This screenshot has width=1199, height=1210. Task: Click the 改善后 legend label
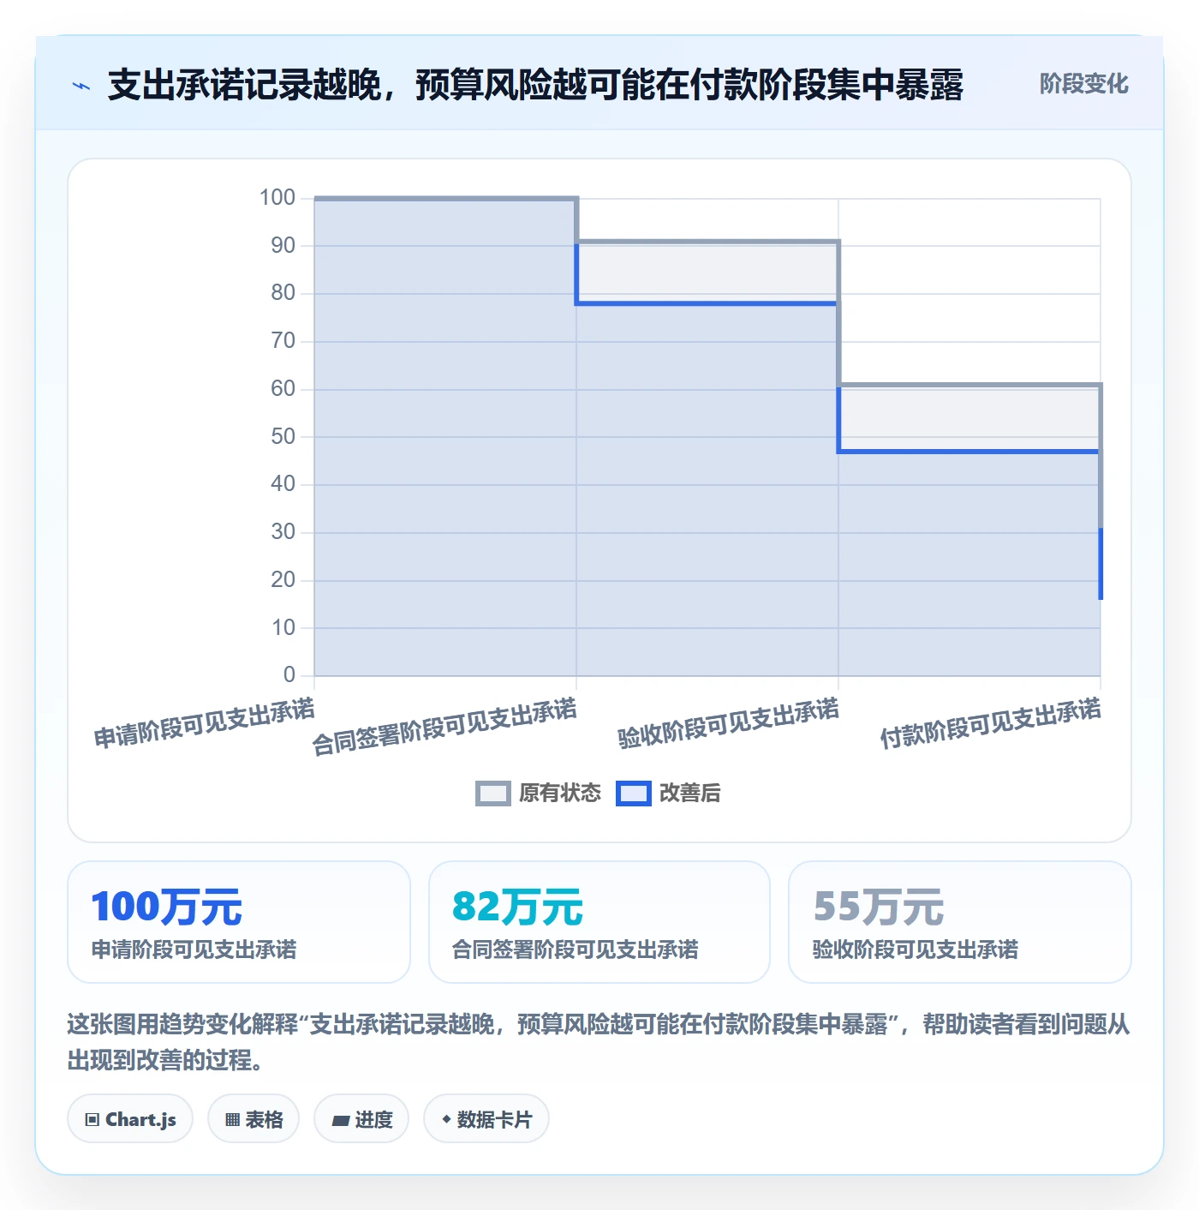click(690, 794)
